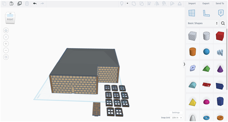The width and height of the screenshot is (228, 122).
Task: Select the yellow Pyramid shape
Action: 193,102
